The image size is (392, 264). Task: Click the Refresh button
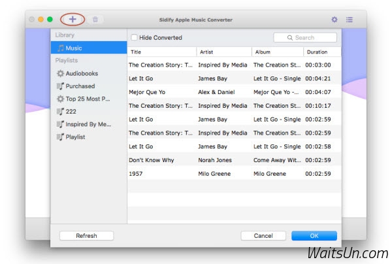86,236
